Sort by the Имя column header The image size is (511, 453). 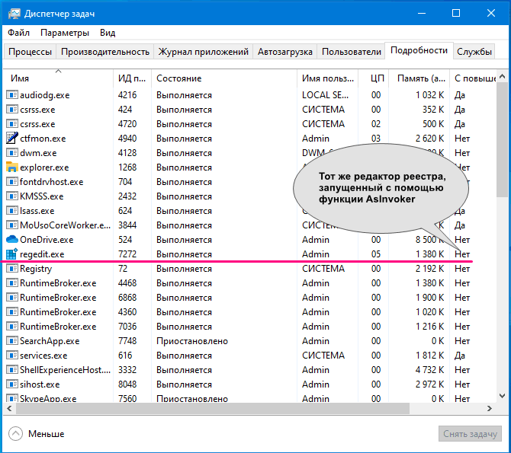(x=58, y=78)
